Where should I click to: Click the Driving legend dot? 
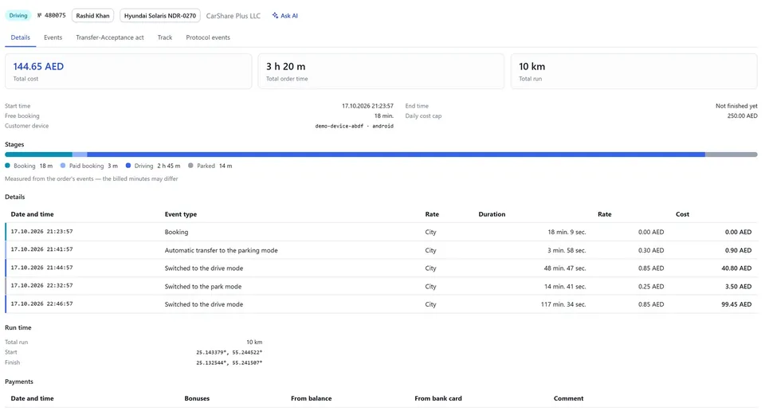click(x=128, y=166)
